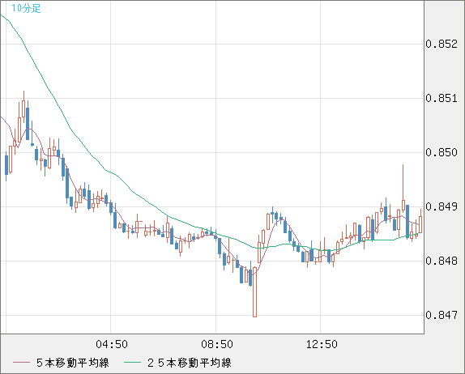Image resolution: width=465 pixels, height=374 pixels.
Task: Click the 5本移動平均線 legend label
Action: [73, 363]
